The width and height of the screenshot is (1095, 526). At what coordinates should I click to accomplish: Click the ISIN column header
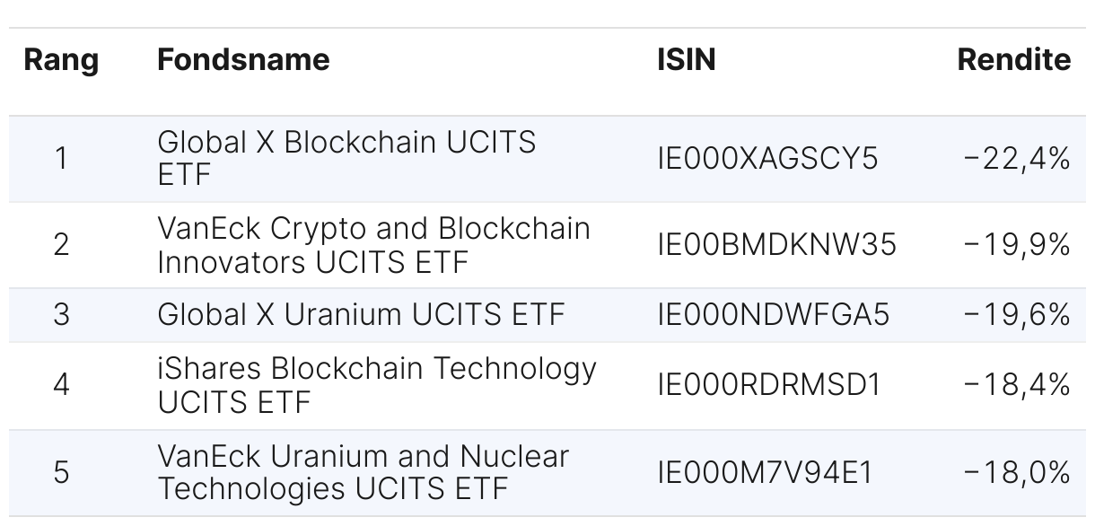pos(687,60)
